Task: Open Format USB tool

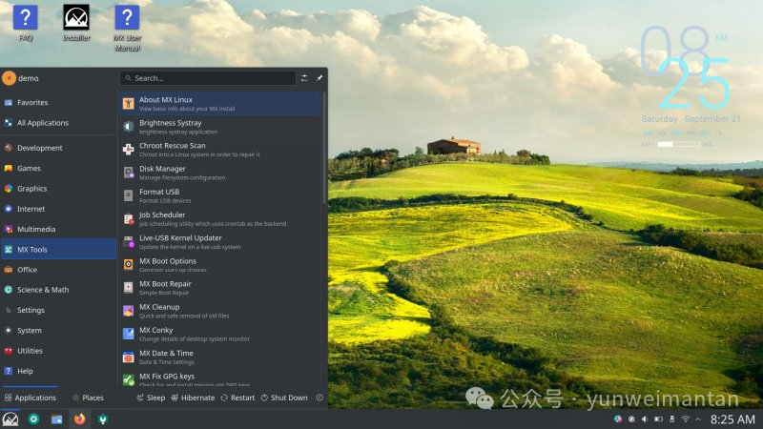Action: [219, 196]
